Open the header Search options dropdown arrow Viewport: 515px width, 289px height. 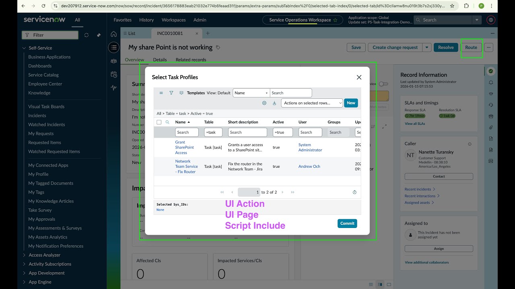coord(477,20)
